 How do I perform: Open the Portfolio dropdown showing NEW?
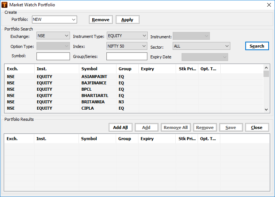[x=55, y=19]
